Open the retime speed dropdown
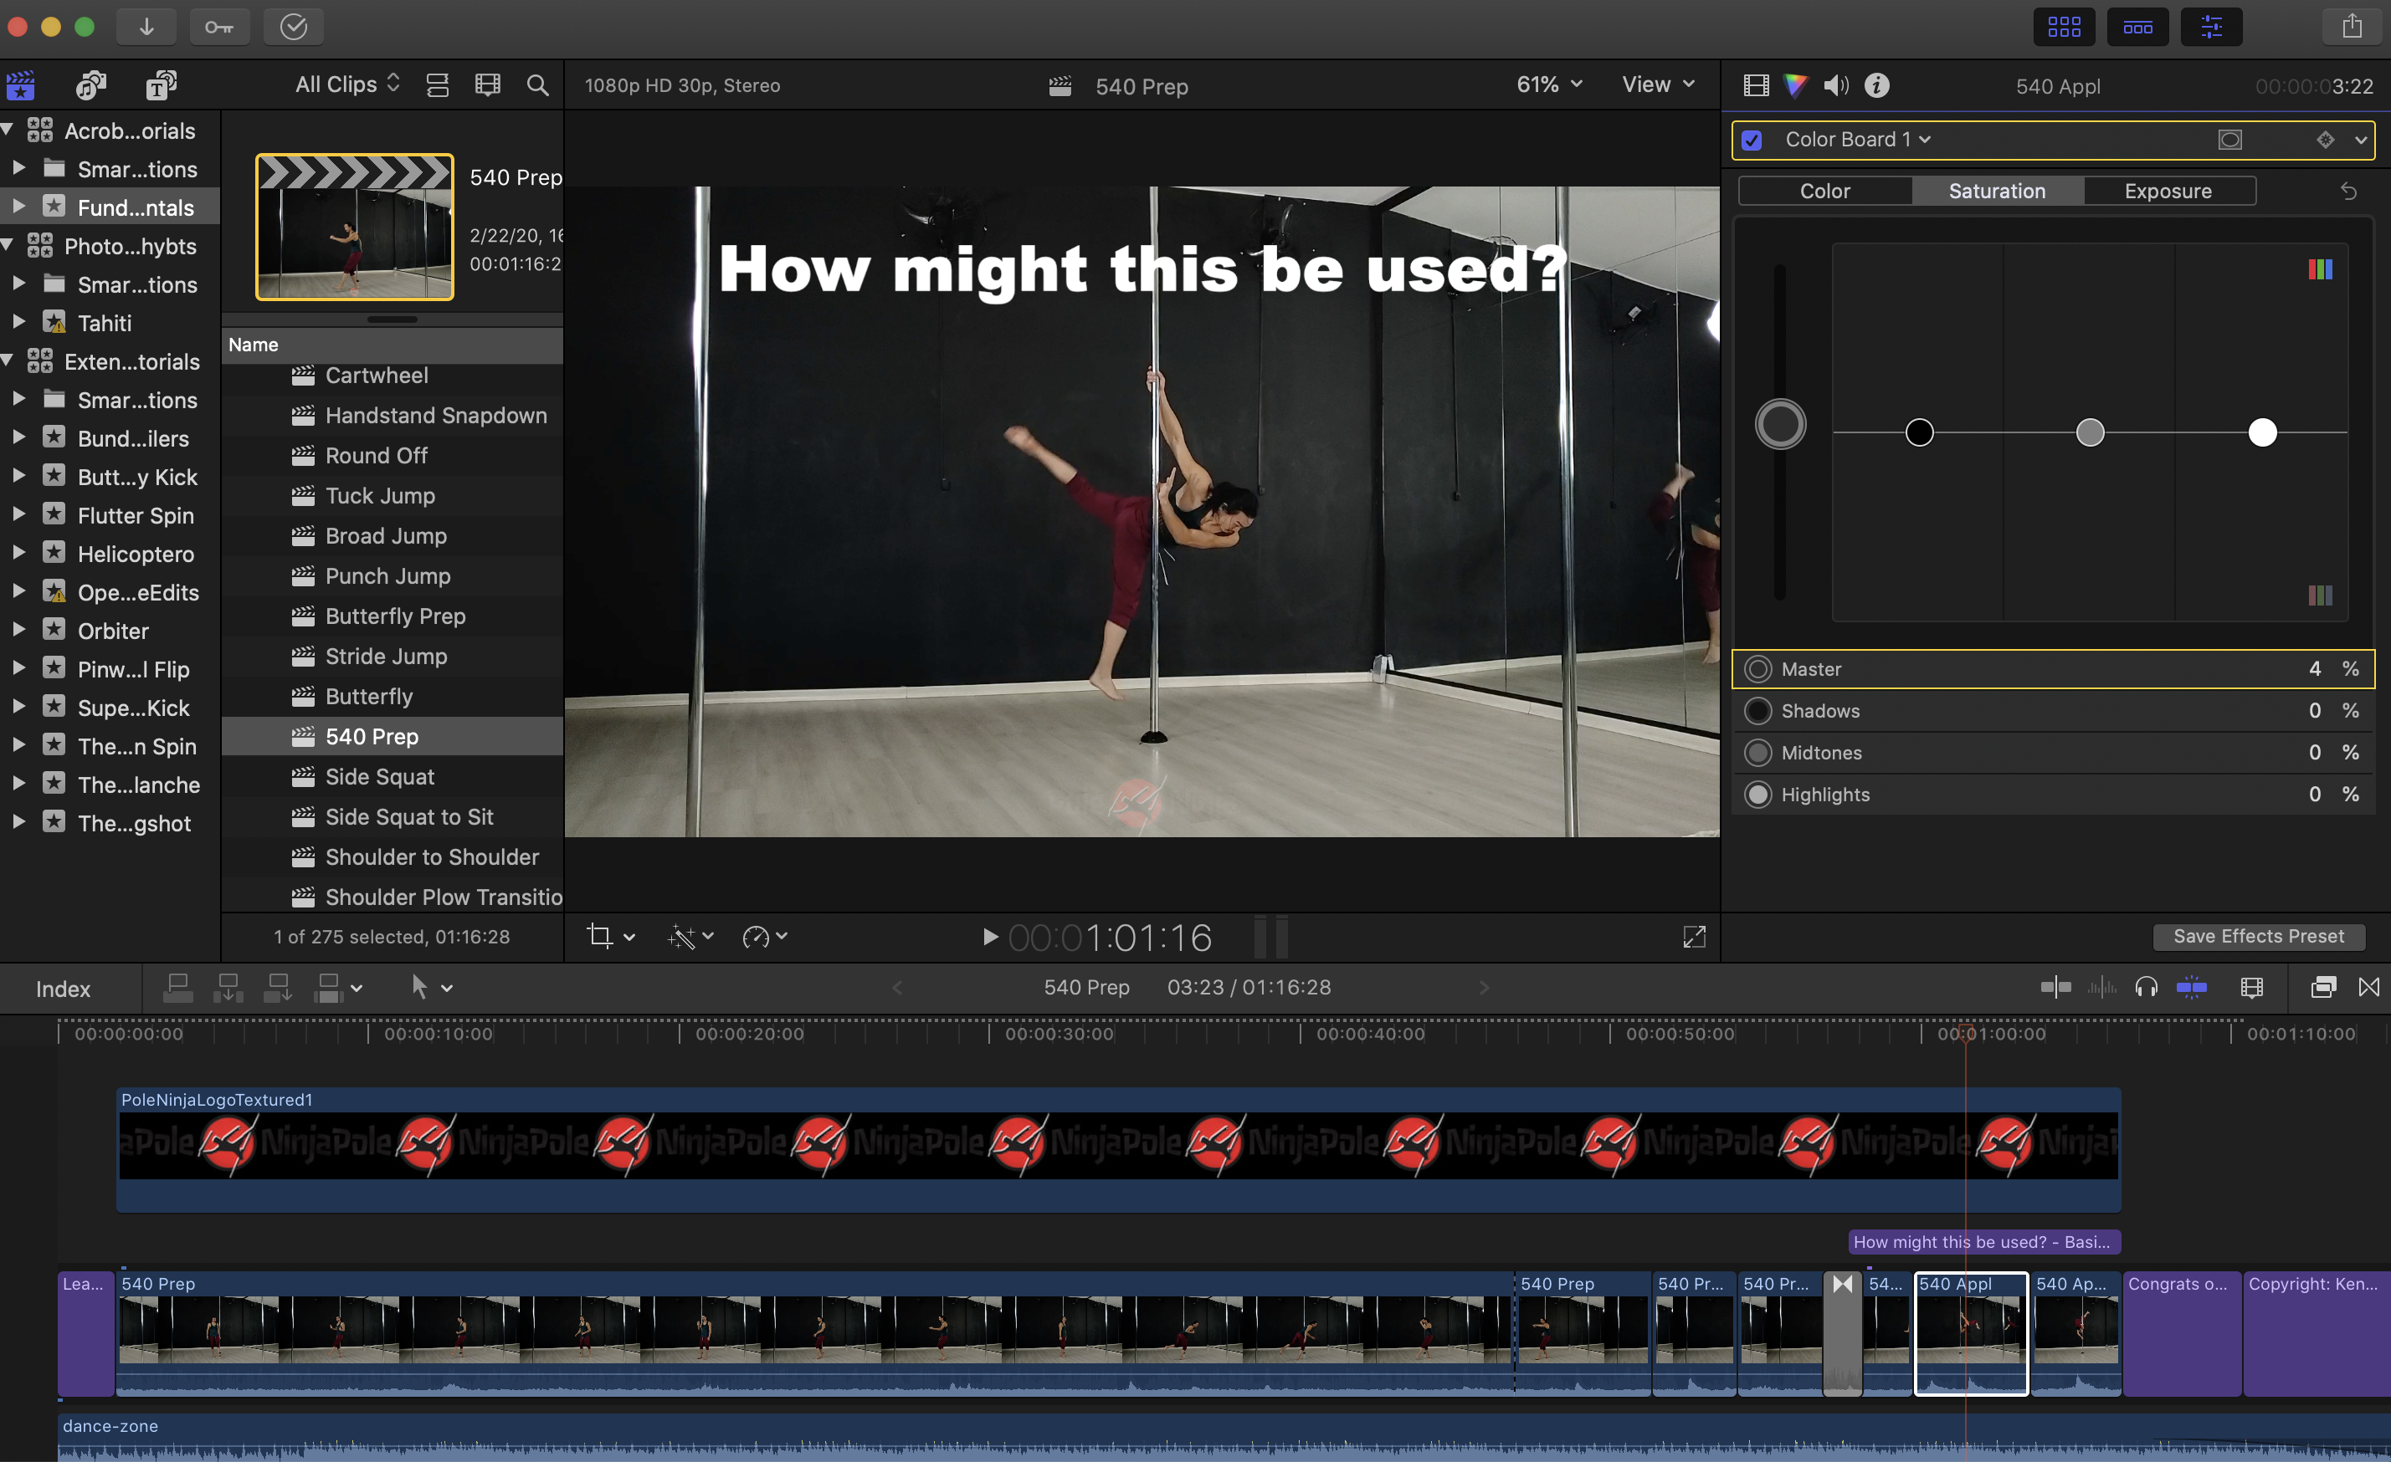The width and height of the screenshot is (2391, 1462). point(765,937)
